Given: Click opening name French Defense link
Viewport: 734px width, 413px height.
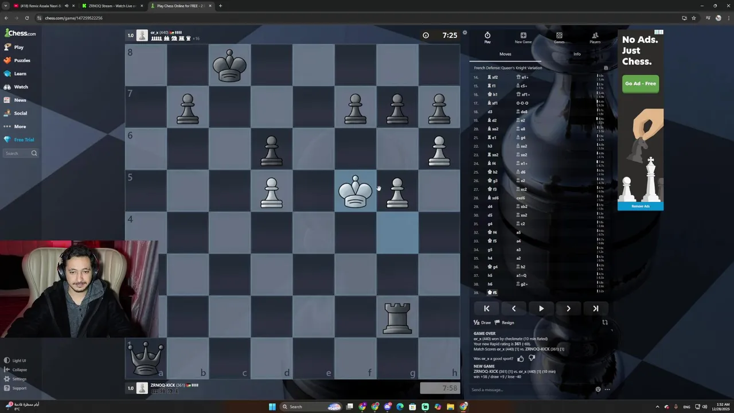Looking at the screenshot, I should [508, 68].
